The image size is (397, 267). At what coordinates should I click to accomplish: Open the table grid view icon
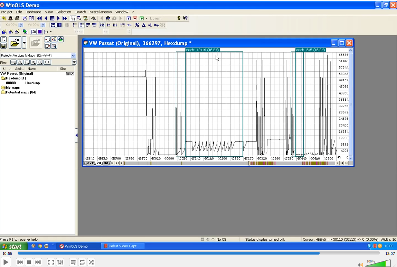52,18
